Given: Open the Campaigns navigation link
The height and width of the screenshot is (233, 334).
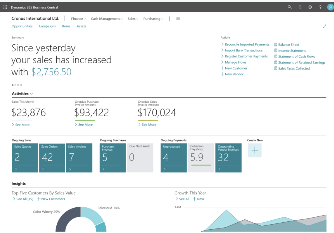Looking at the screenshot, I should (x=47, y=26).
